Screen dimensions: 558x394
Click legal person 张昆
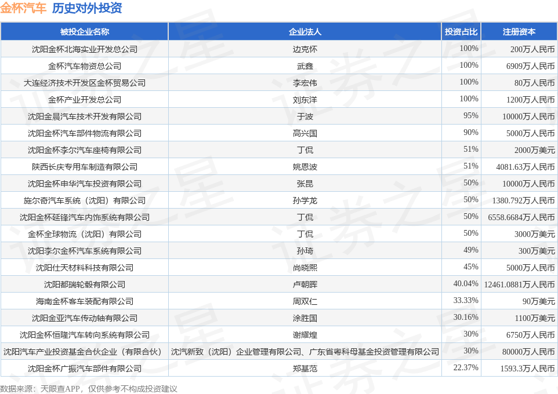tap(305, 184)
